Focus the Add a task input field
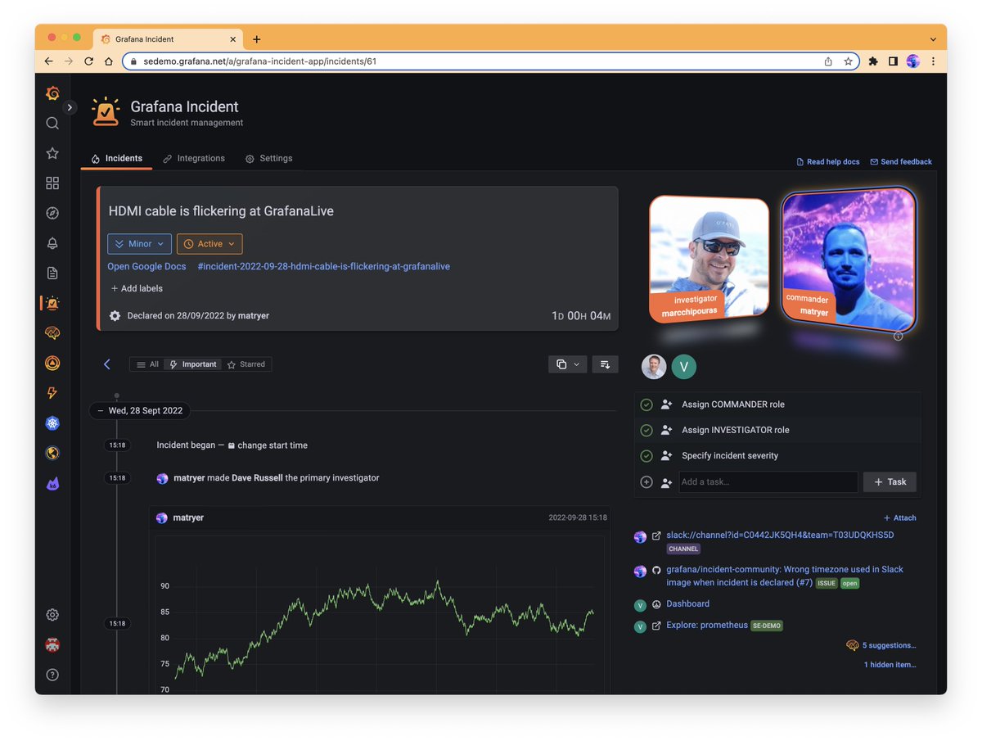Image resolution: width=982 pixels, height=741 pixels. point(768,481)
